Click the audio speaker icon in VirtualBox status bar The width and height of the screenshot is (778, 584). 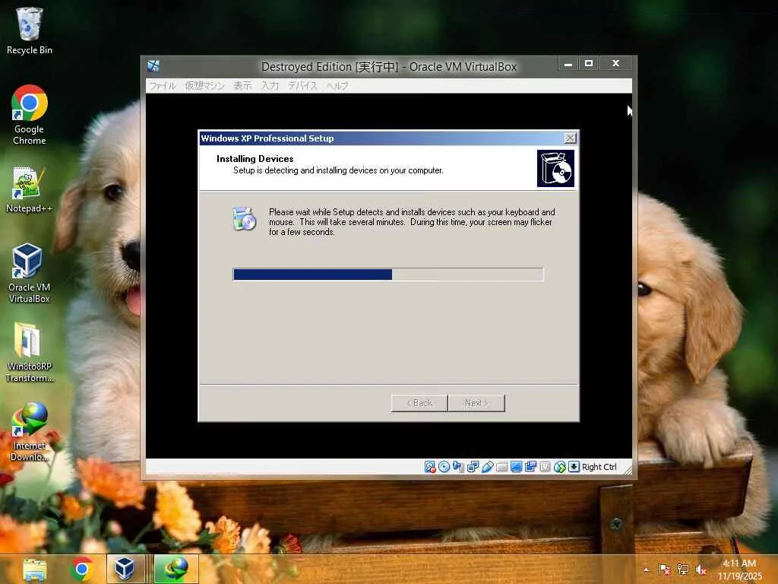[x=458, y=467]
